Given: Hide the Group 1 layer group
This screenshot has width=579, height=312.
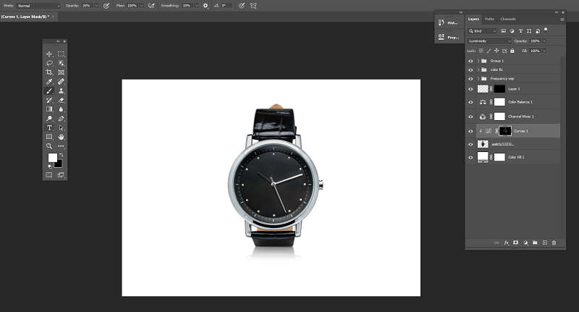Looking at the screenshot, I should pos(470,61).
